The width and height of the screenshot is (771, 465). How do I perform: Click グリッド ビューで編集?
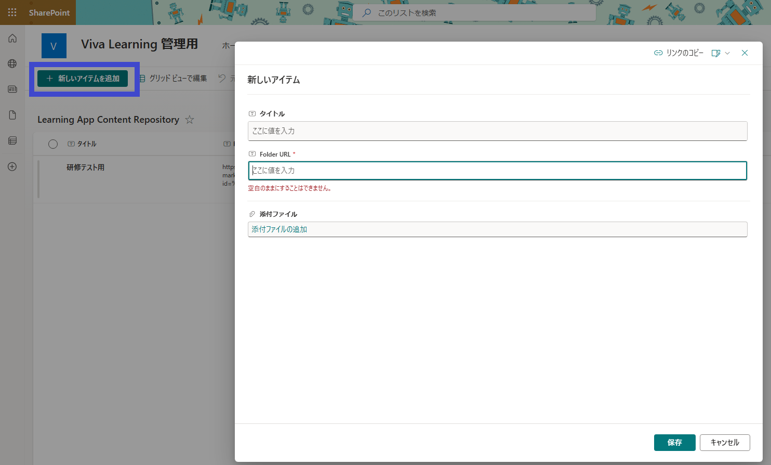tap(172, 79)
